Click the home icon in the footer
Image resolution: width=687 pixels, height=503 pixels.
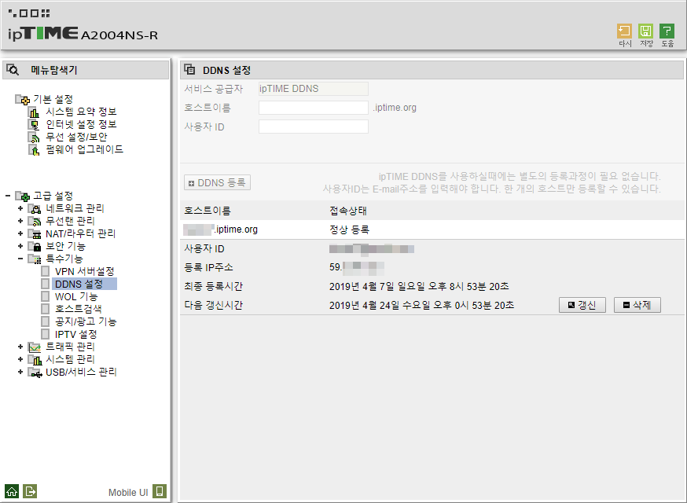12,491
